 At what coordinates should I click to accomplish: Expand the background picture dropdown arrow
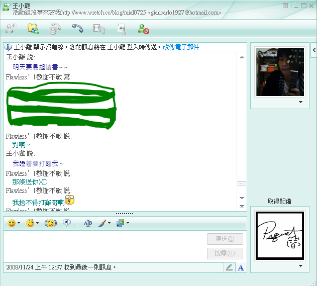pyautogui.click(x=128, y=223)
